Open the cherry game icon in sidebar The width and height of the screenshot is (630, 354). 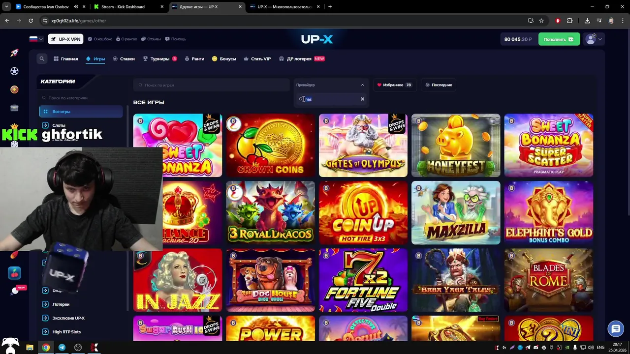pos(14,273)
